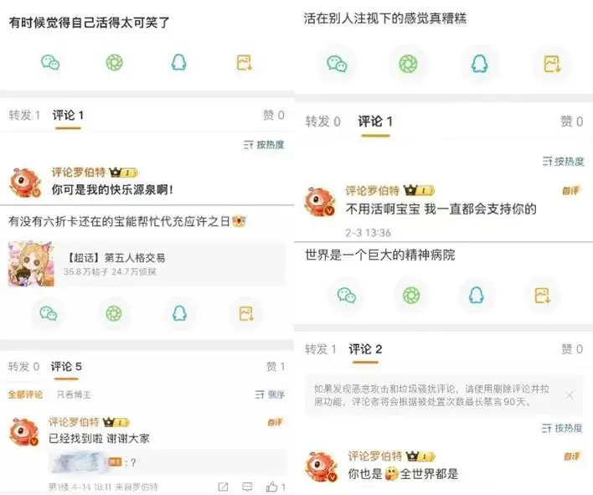Image resolution: width=593 pixels, height=495 pixels.
Task: Open 【超话】第五人格交易 topic card
Action: (147, 264)
